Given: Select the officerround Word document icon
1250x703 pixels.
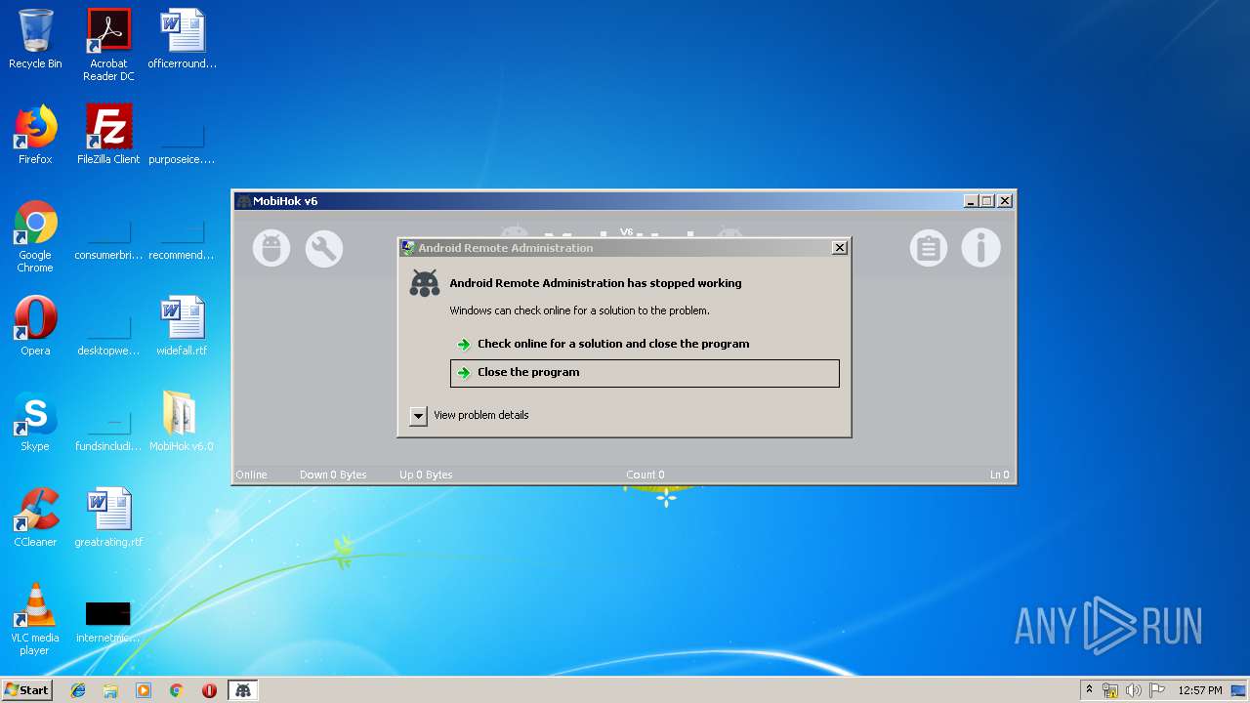Looking at the screenshot, I should 183,39.
